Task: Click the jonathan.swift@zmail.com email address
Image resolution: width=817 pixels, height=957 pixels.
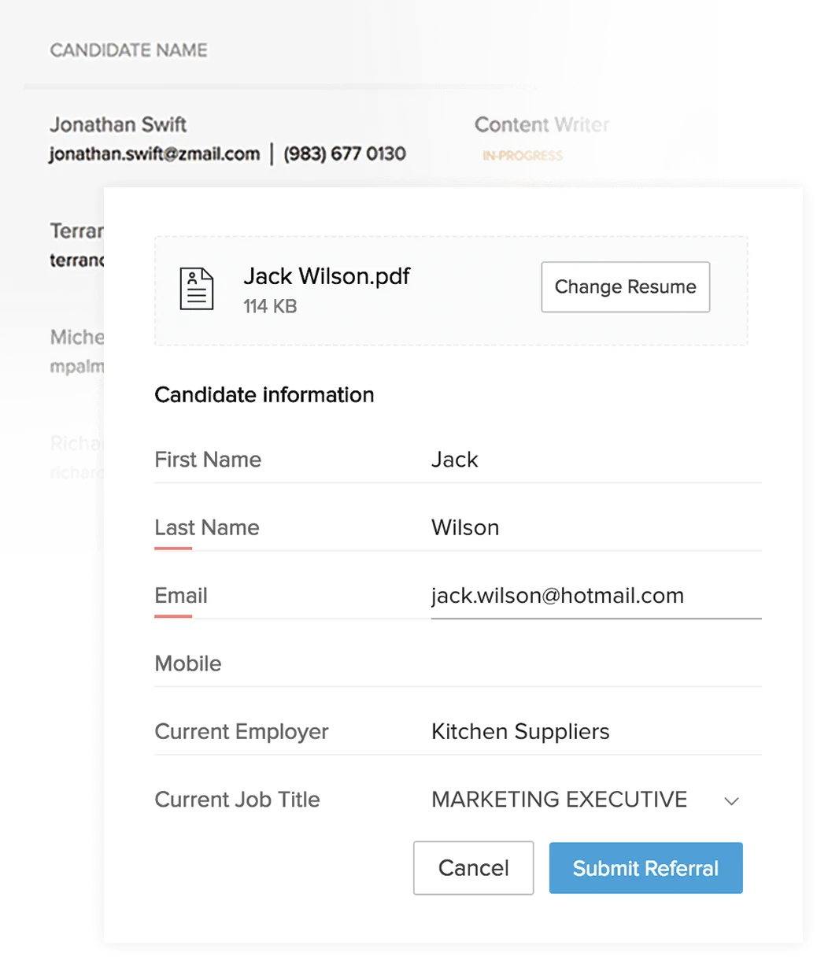Action: tap(154, 153)
